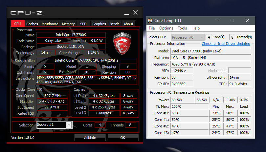Click the Core #1 minimum temperature 25°C
The image size is (266, 152).
click(x=216, y=120)
